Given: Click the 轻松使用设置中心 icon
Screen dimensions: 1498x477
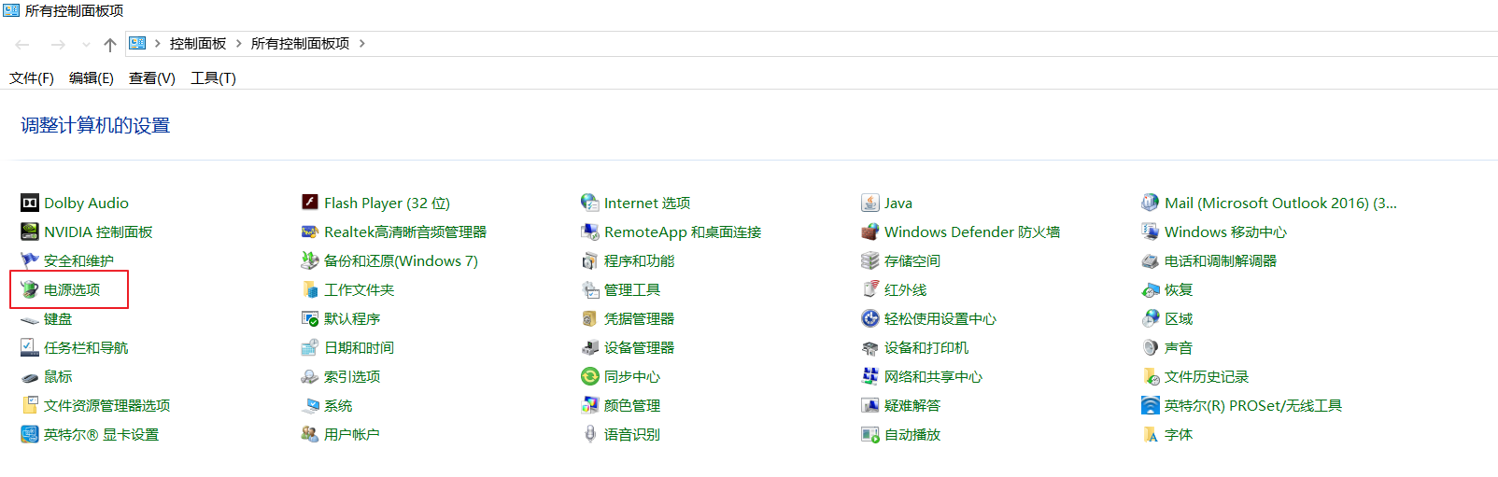Looking at the screenshot, I should 870,318.
